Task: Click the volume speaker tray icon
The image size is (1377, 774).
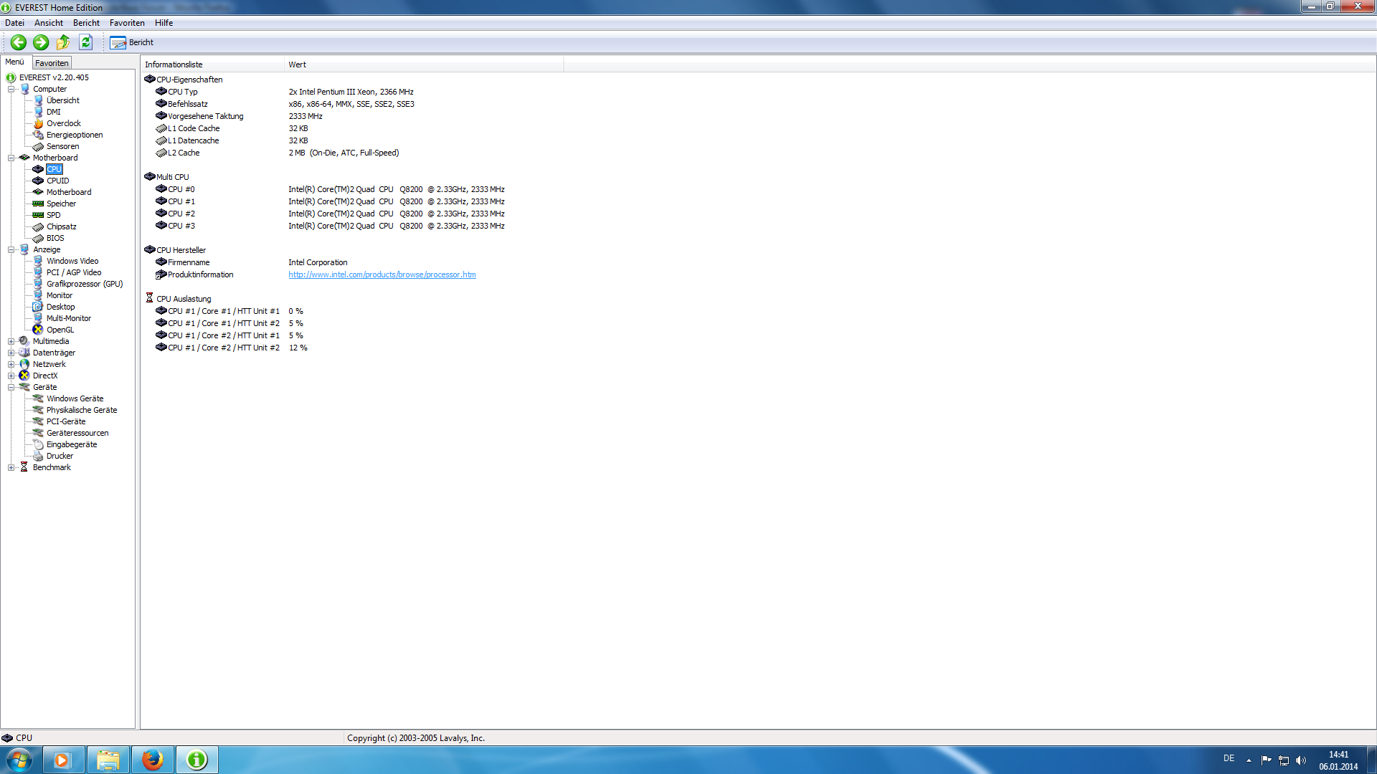Action: [x=1301, y=760]
